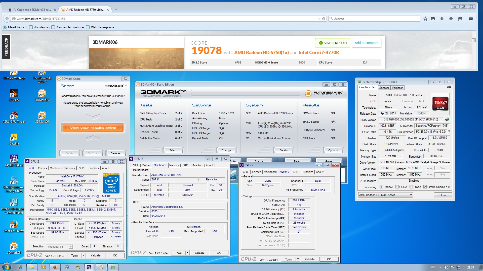Select the SPD tab in the CPU-Z Mainboard window
The image size is (483, 271).
pos(186,165)
